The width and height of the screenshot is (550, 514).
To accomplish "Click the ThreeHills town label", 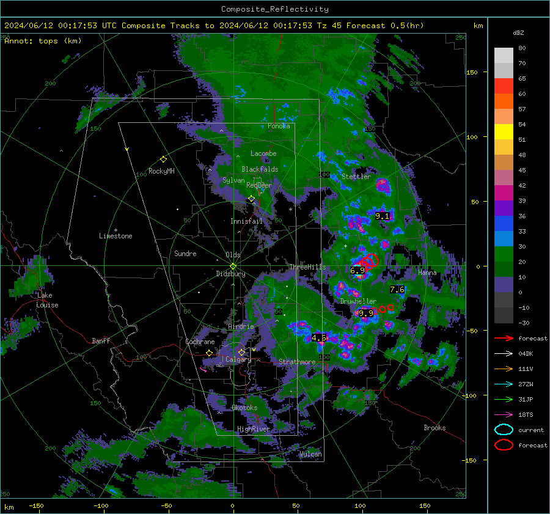I will [x=307, y=267].
